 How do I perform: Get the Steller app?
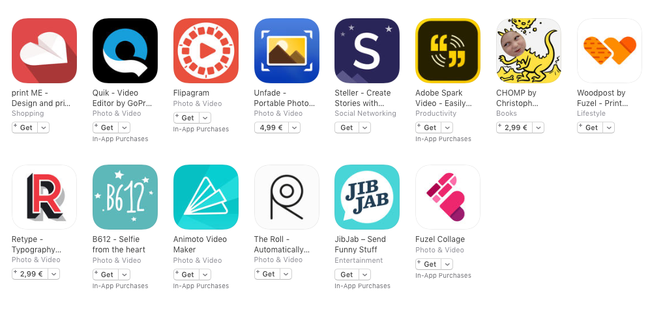coord(347,127)
